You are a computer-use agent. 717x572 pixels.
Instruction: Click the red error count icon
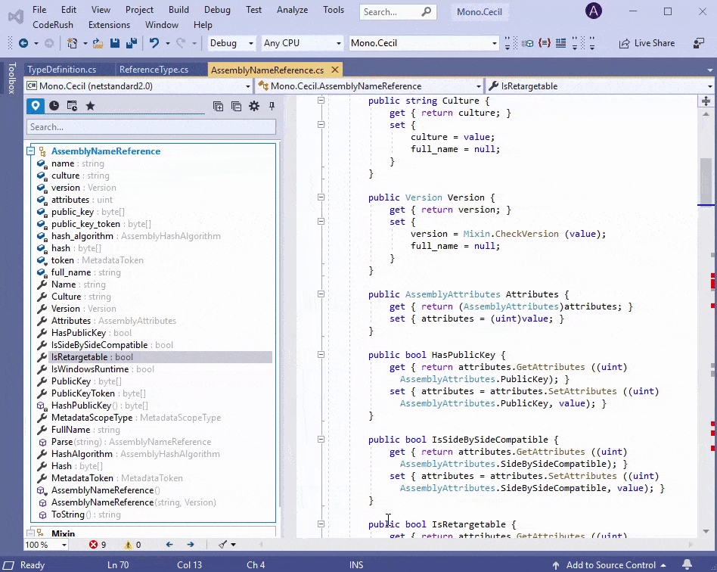(94, 545)
